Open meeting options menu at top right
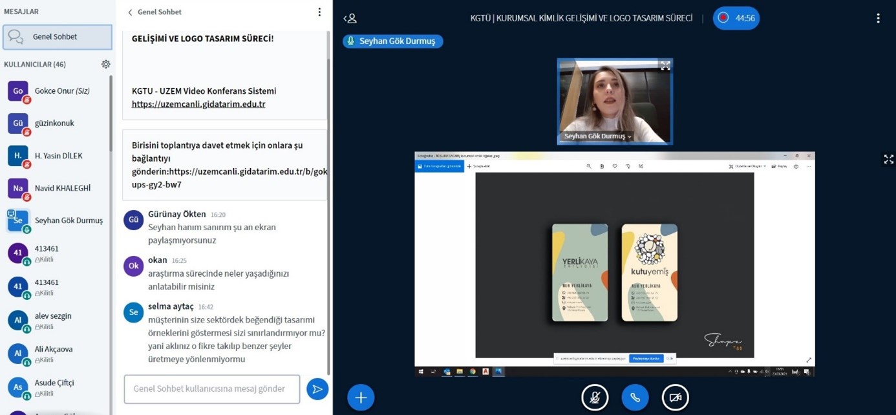Screen dimensions: 896x415 pos(877,18)
